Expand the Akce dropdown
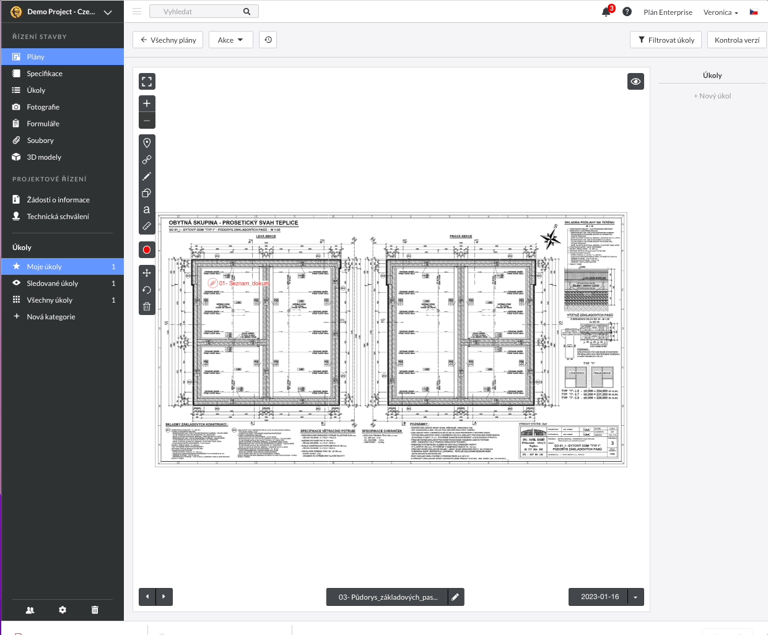 coord(230,40)
